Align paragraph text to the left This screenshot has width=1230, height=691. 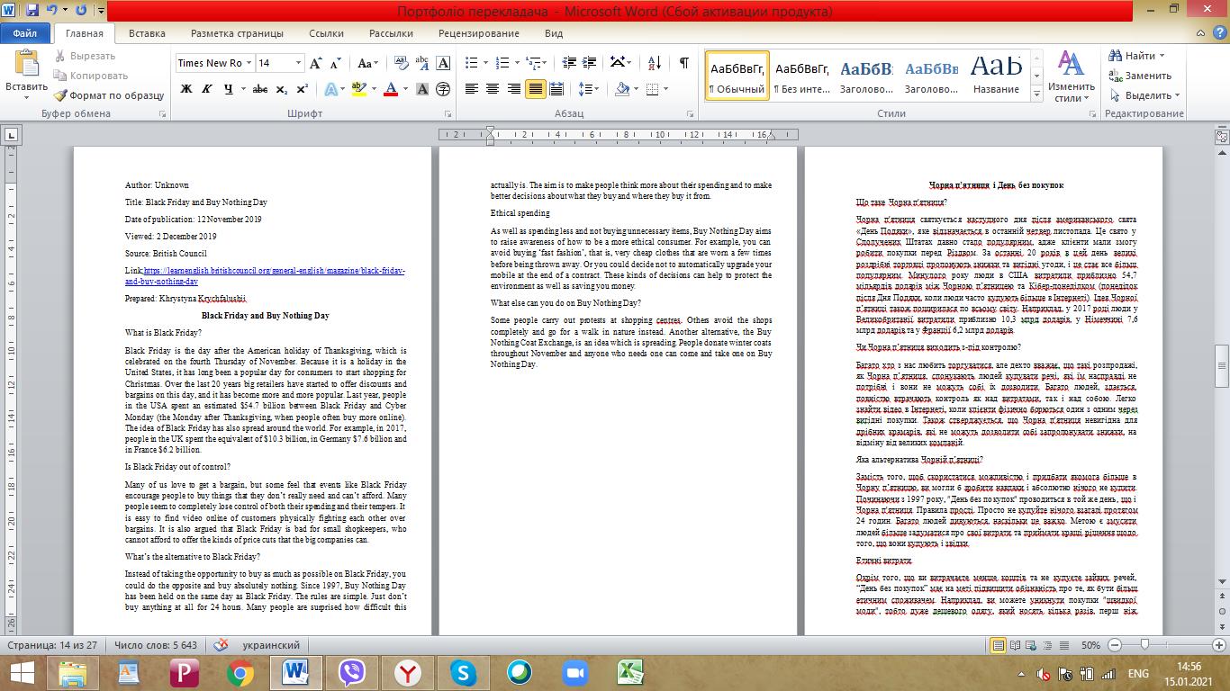472,89
